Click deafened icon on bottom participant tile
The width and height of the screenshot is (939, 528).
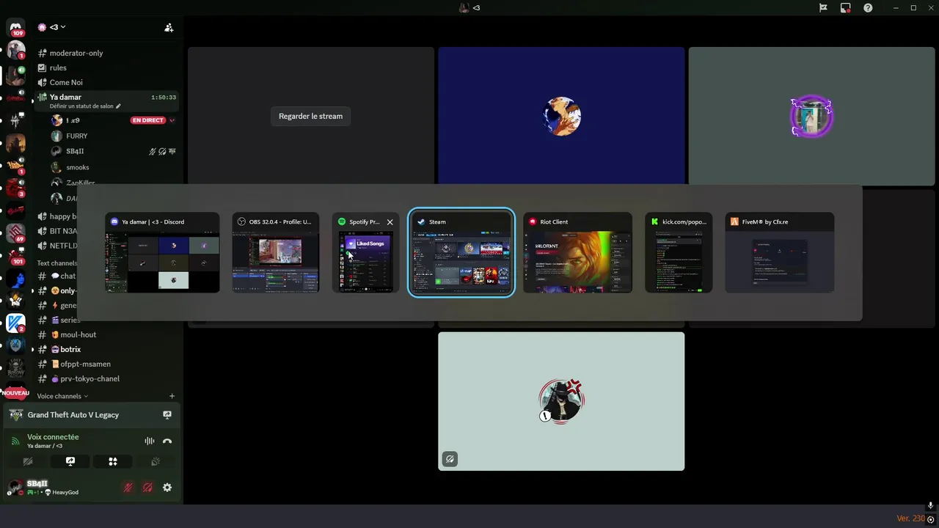(450, 459)
